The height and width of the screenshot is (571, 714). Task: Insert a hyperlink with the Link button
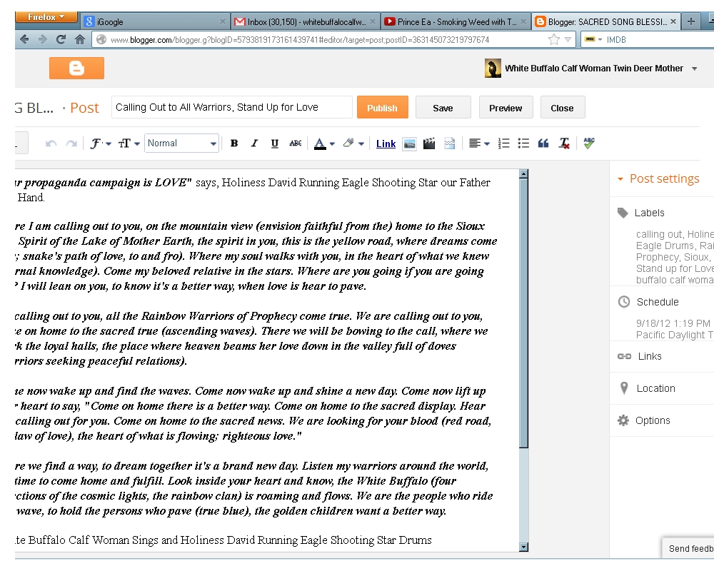386,144
